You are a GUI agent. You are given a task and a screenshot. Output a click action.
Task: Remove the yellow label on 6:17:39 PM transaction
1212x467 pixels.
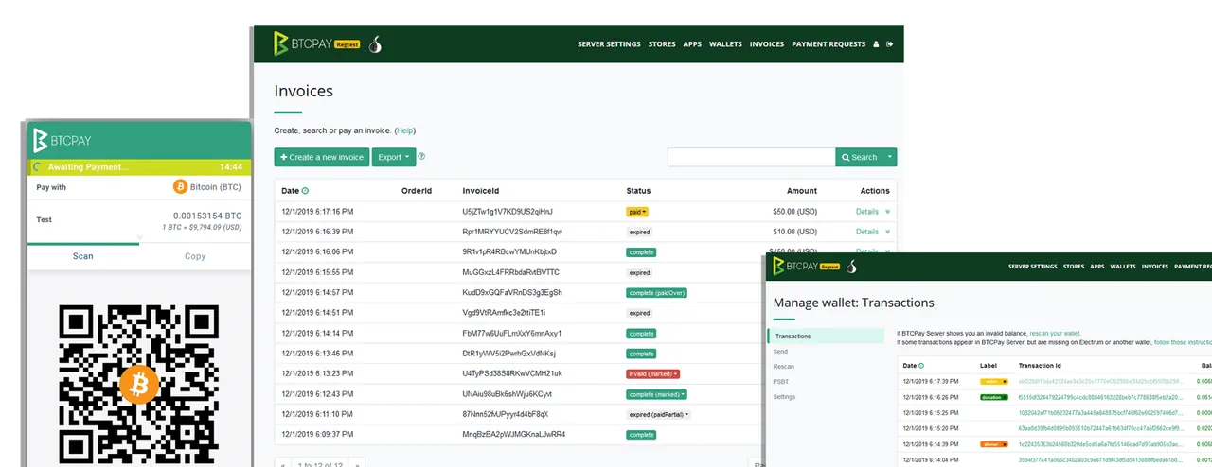coord(1006,382)
